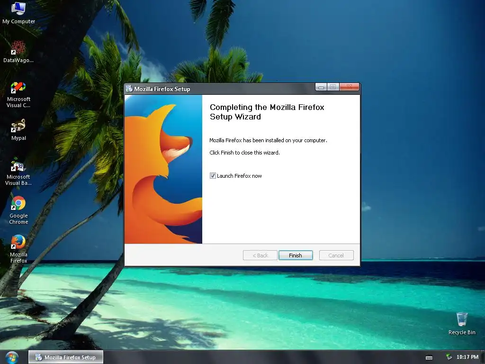Click the Cancel button in setup wizard
Screen dimensions: 485x364
[336, 255]
